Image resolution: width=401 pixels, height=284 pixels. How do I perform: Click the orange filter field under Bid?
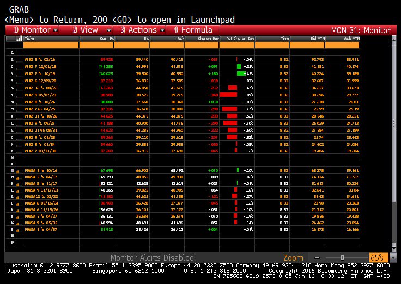131,45
